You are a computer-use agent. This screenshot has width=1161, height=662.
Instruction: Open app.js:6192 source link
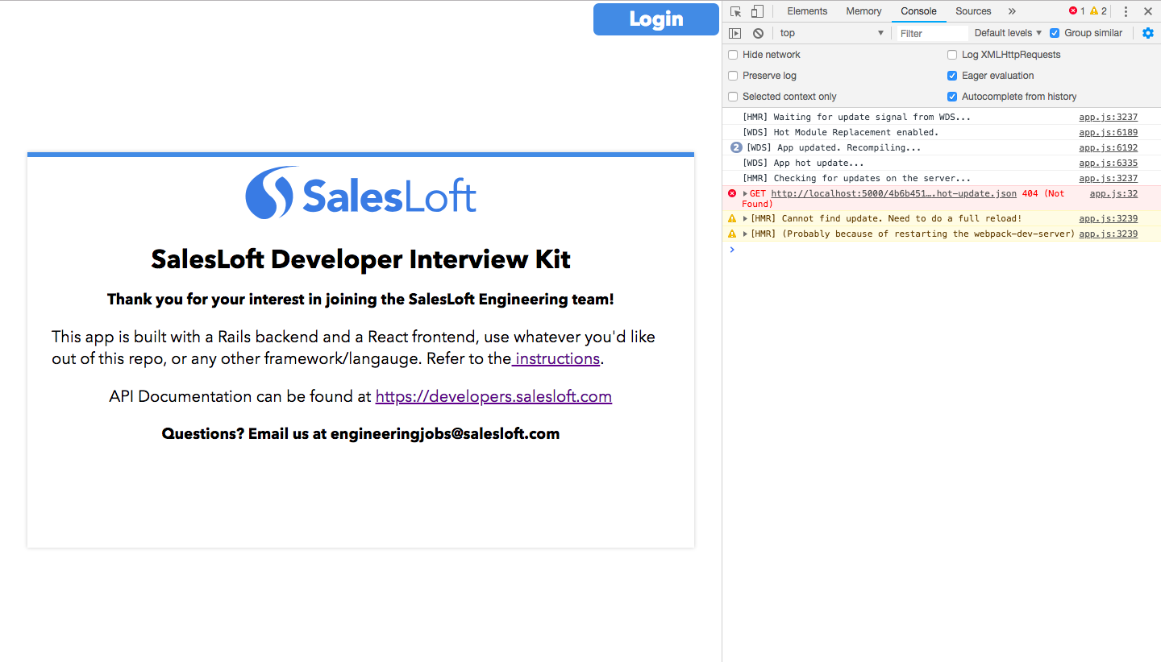pos(1109,148)
